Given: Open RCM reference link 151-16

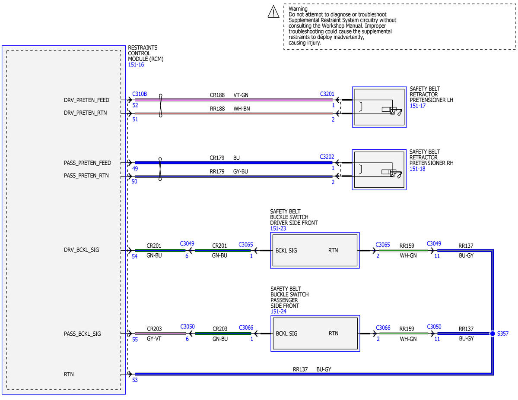Looking at the screenshot, I should (136, 65).
